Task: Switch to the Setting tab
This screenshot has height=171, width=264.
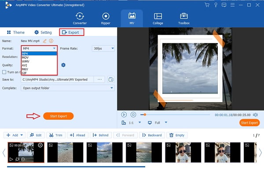Action: coord(43,32)
